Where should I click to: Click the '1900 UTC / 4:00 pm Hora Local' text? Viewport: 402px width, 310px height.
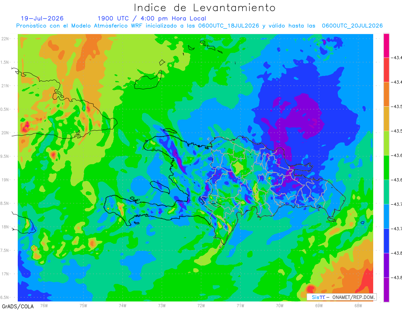[x=152, y=19]
